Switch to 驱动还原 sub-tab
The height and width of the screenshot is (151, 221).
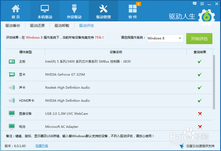tap(37, 26)
